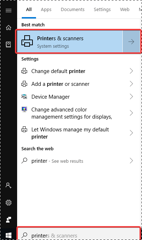Open the settings gear in the sidebar
This screenshot has height=240, width=142.
(x=9, y=203)
